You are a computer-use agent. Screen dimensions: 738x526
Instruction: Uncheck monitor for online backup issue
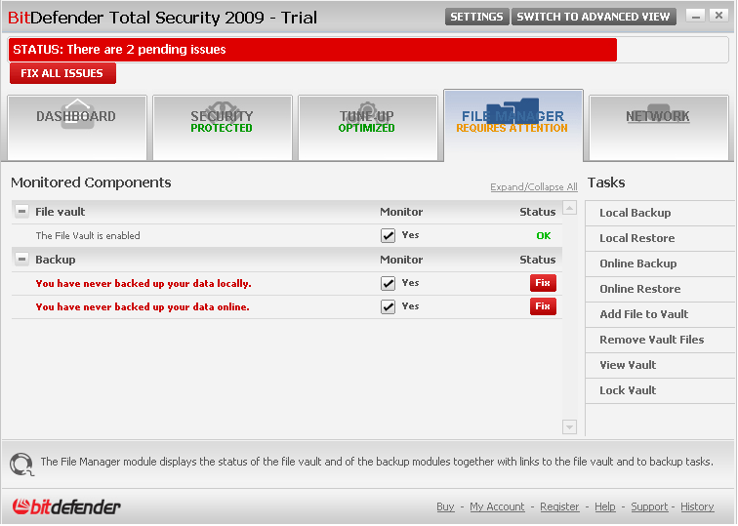click(x=388, y=306)
